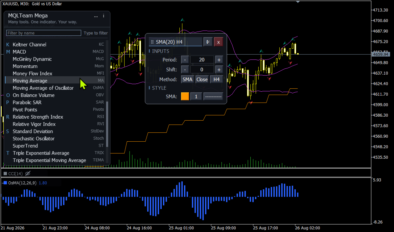The width and height of the screenshot is (394, 232).
Task: Select Money Flow Index indicator
Action: [x=55, y=74]
